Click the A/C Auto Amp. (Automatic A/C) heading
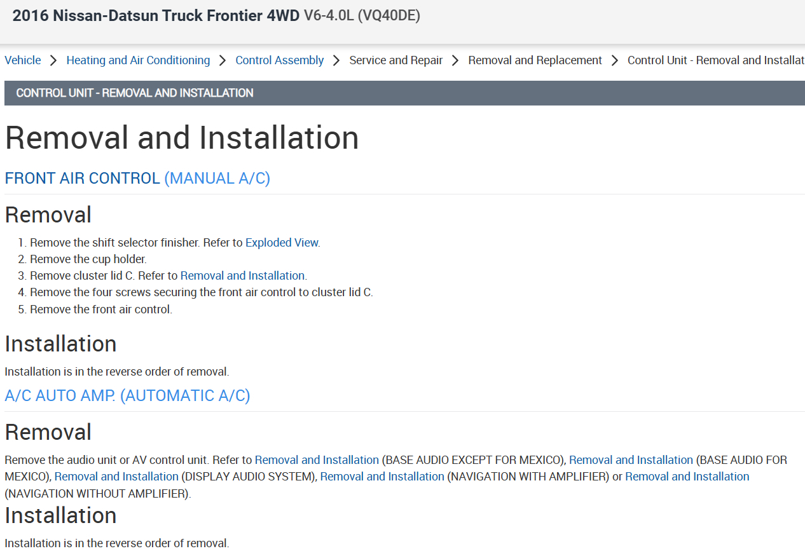805x551 pixels. [127, 396]
